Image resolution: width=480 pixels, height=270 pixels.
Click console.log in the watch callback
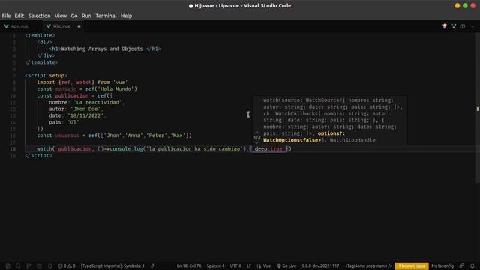pyautogui.click(x=126, y=148)
